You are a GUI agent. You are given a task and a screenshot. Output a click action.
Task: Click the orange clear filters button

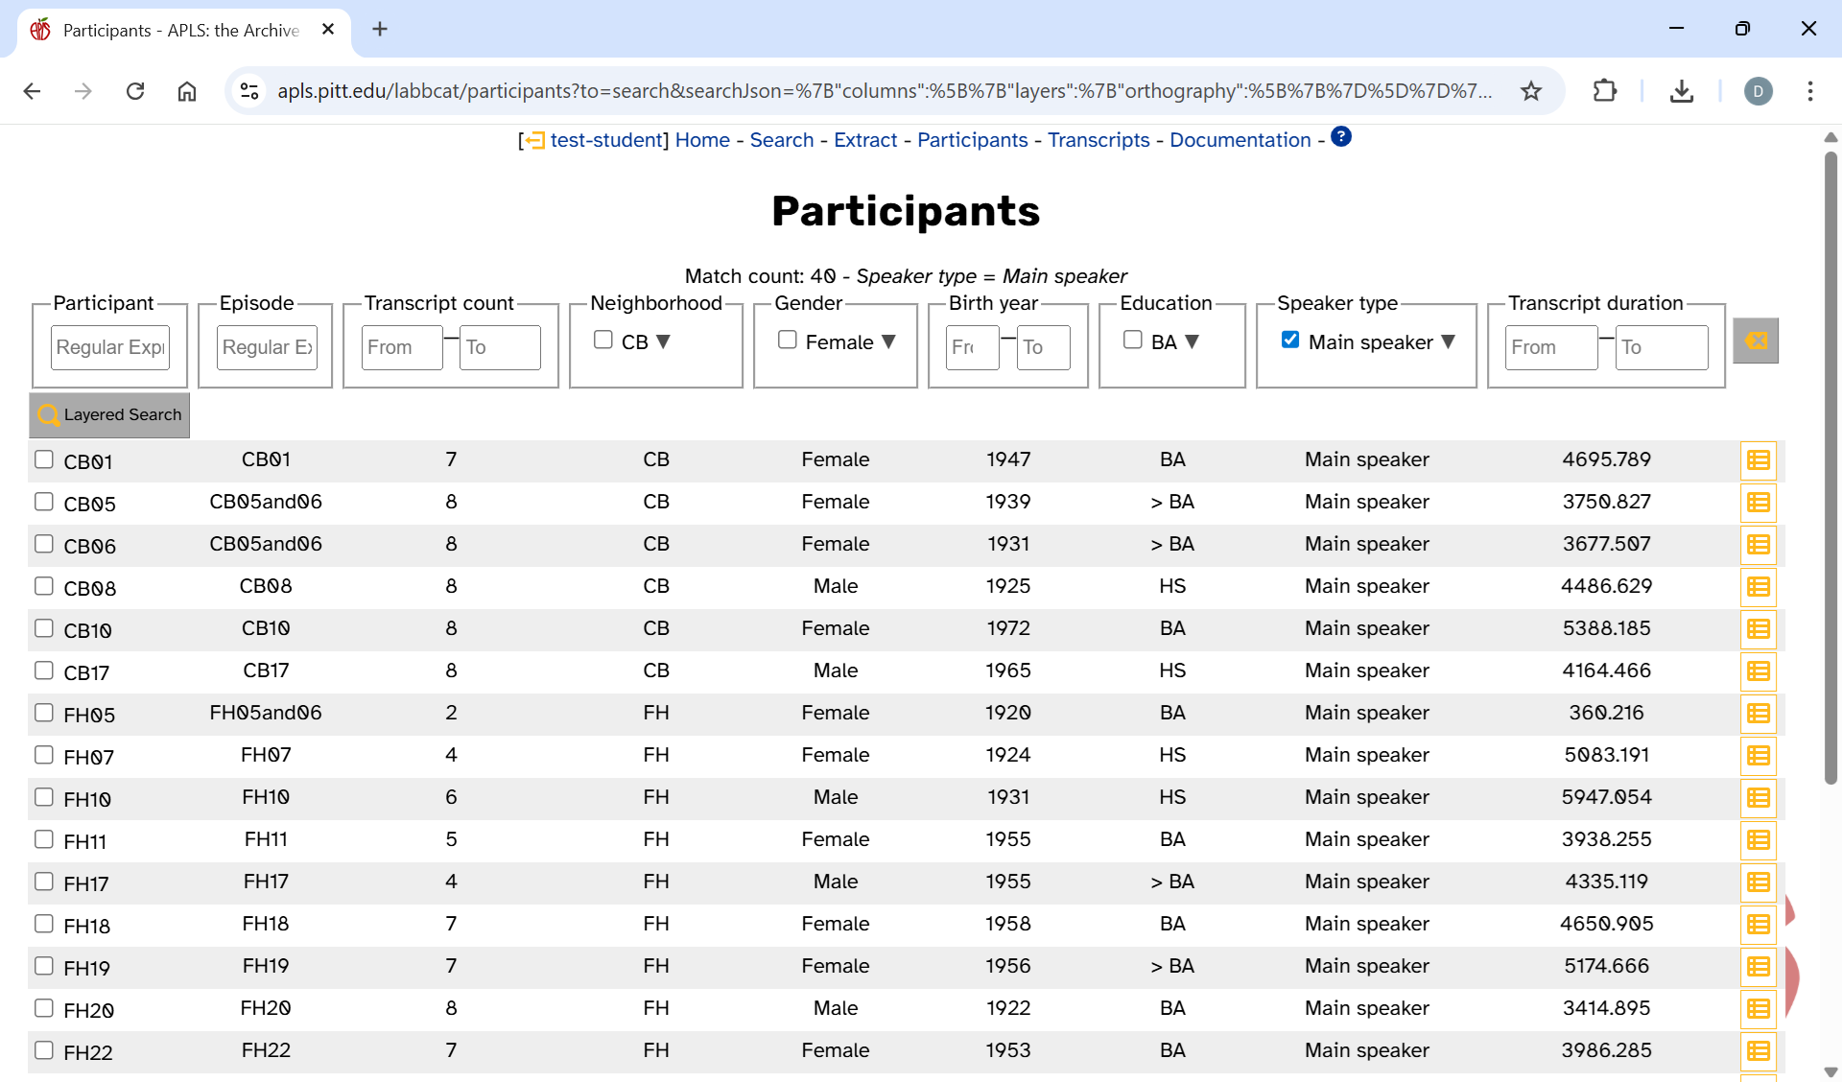coord(1756,341)
